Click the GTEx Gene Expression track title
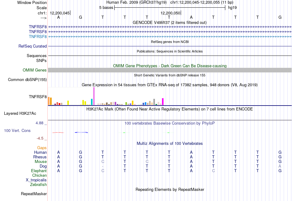 (x=170, y=85)
